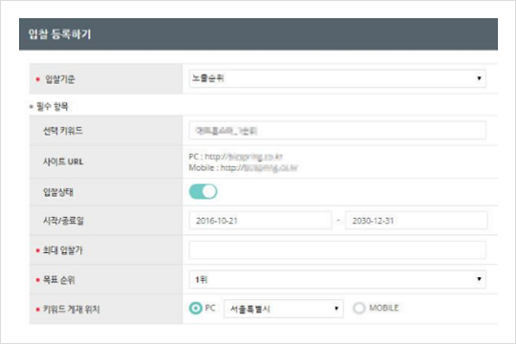The width and height of the screenshot is (516, 344).
Task: Click the 키워드 게재 위치 label
Action: click(72, 309)
